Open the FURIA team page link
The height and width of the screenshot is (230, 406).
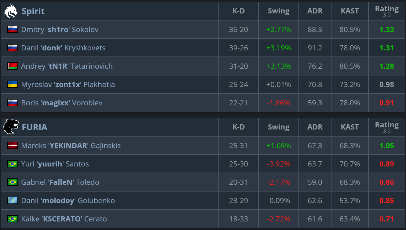pyautogui.click(x=35, y=127)
